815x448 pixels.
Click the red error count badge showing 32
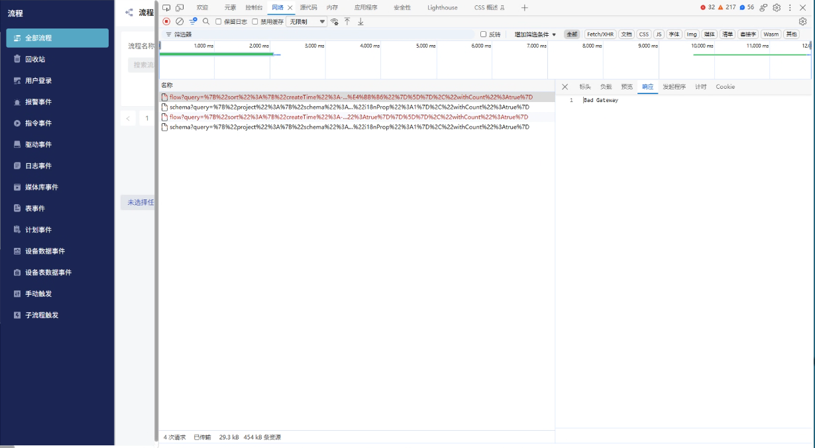click(708, 7)
